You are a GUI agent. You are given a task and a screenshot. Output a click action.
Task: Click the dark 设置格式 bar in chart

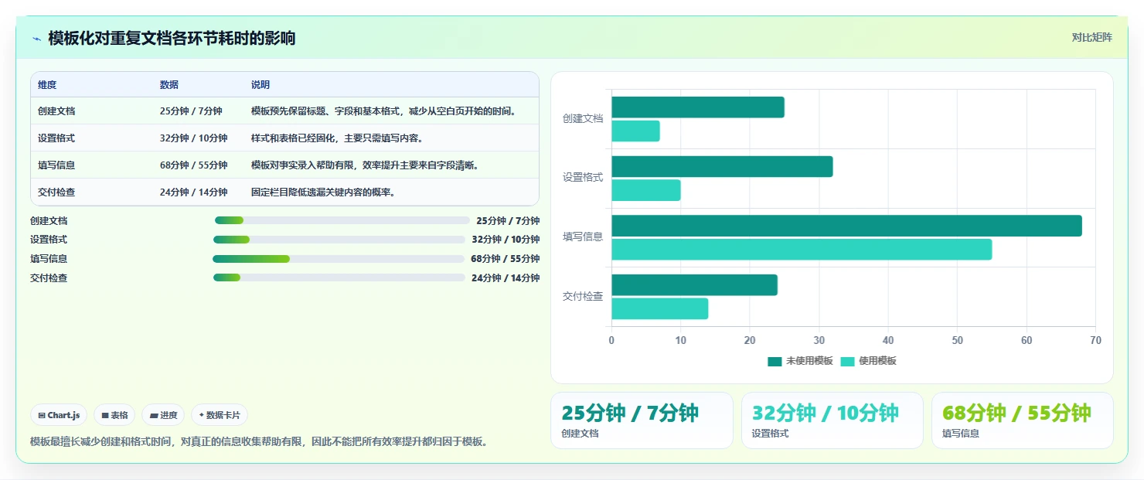(x=722, y=167)
